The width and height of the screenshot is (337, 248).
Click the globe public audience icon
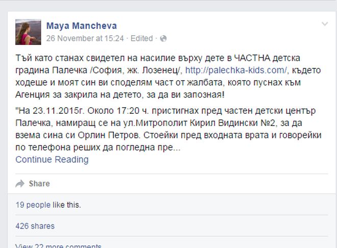163,38
